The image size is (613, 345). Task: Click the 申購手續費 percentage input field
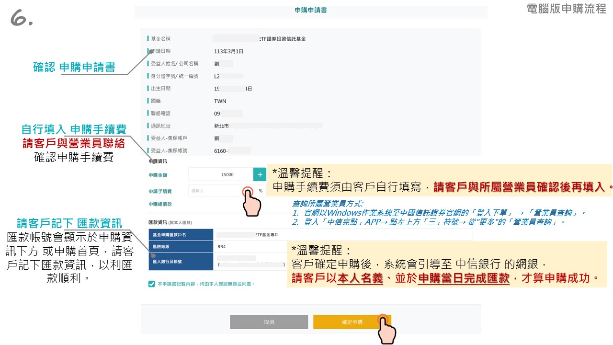tap(222, 191)
